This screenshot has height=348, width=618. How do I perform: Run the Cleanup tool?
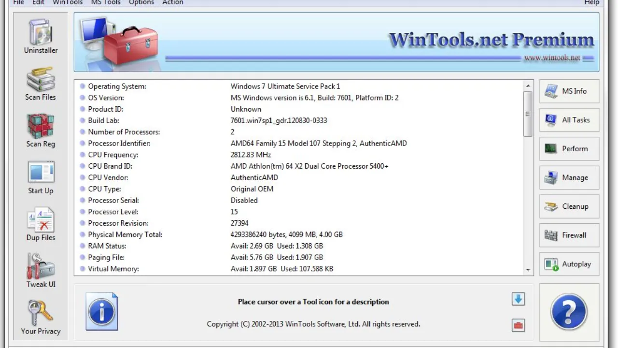pyautogui.click(x=569, y=206)
